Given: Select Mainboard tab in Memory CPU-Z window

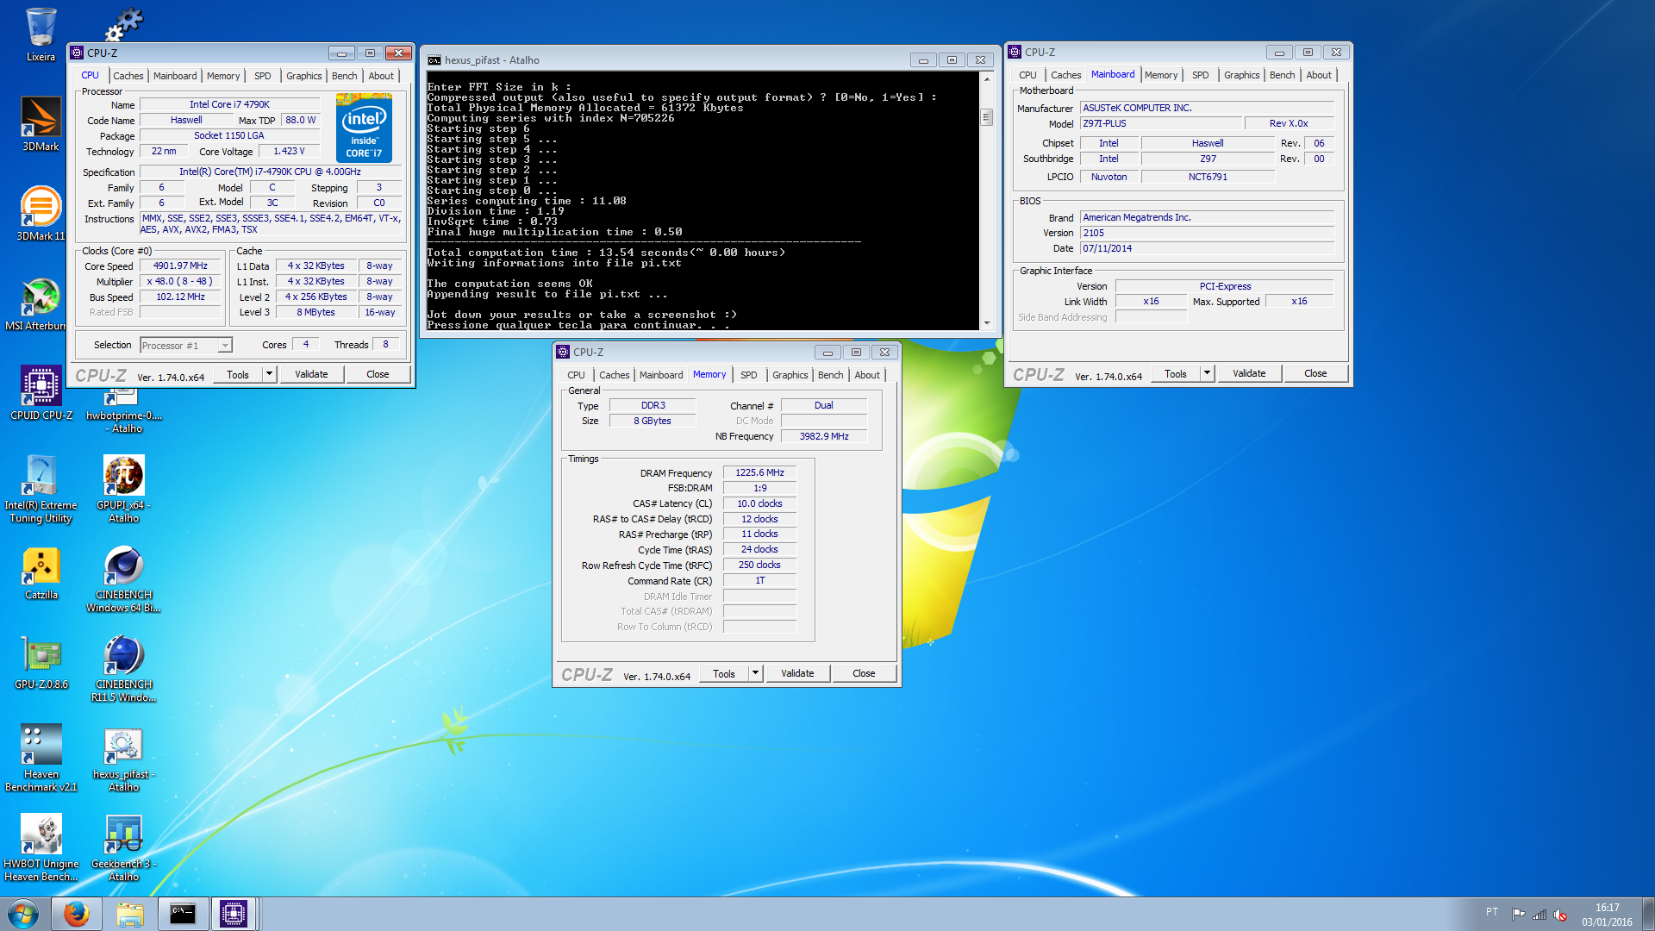Looking at the screenshot, I should tap(661, 375).
